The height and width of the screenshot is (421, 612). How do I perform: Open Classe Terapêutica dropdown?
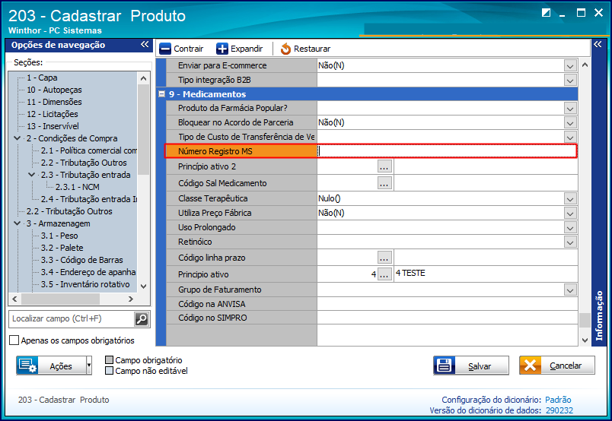click(x=570, y=198)
